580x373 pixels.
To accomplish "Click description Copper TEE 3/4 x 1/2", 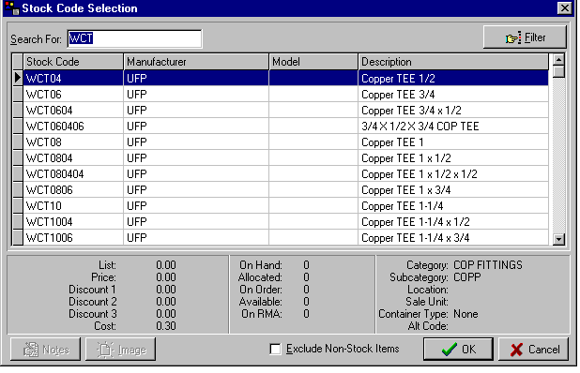I will (x=411, y=110).
